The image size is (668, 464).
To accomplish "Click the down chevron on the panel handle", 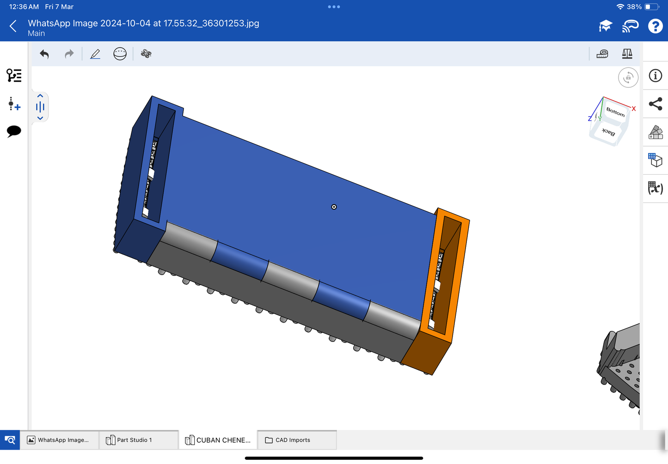I will pos(40,118).
